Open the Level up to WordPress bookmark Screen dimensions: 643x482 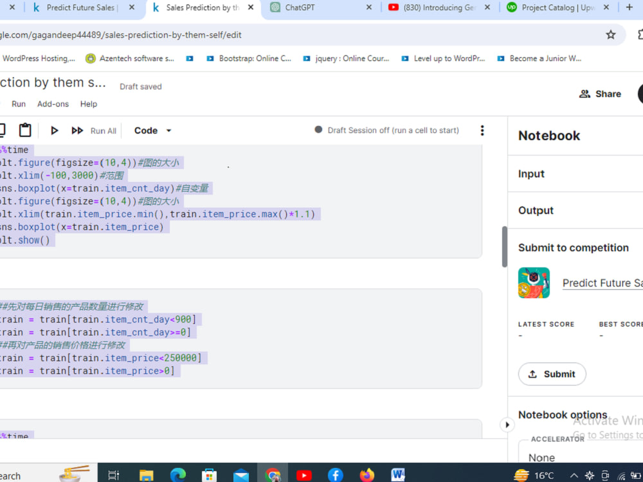click(443, 58)
